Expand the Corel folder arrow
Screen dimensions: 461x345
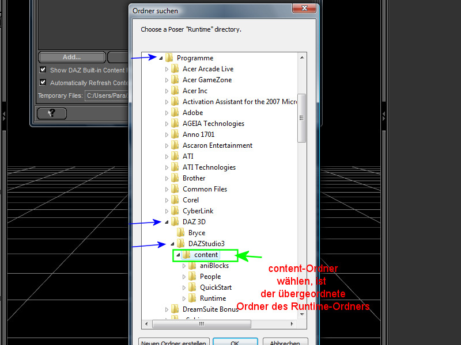click(167, 200)
